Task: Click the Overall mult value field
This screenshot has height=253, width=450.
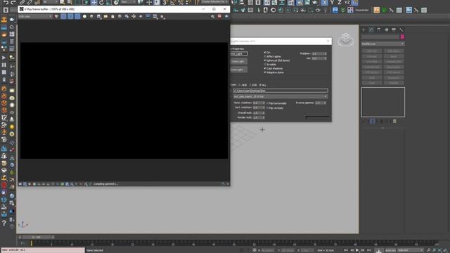Action: (x=259, y=112)
